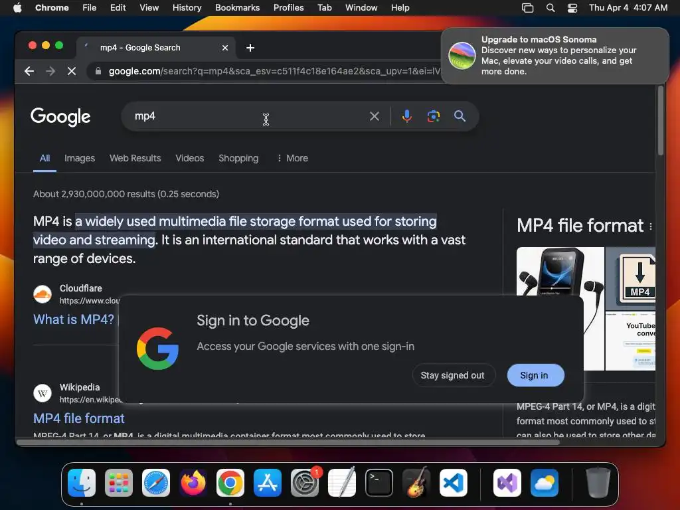680x510 pixels.
Task: Click the Google logo on the results page
Action: (60, 116)
